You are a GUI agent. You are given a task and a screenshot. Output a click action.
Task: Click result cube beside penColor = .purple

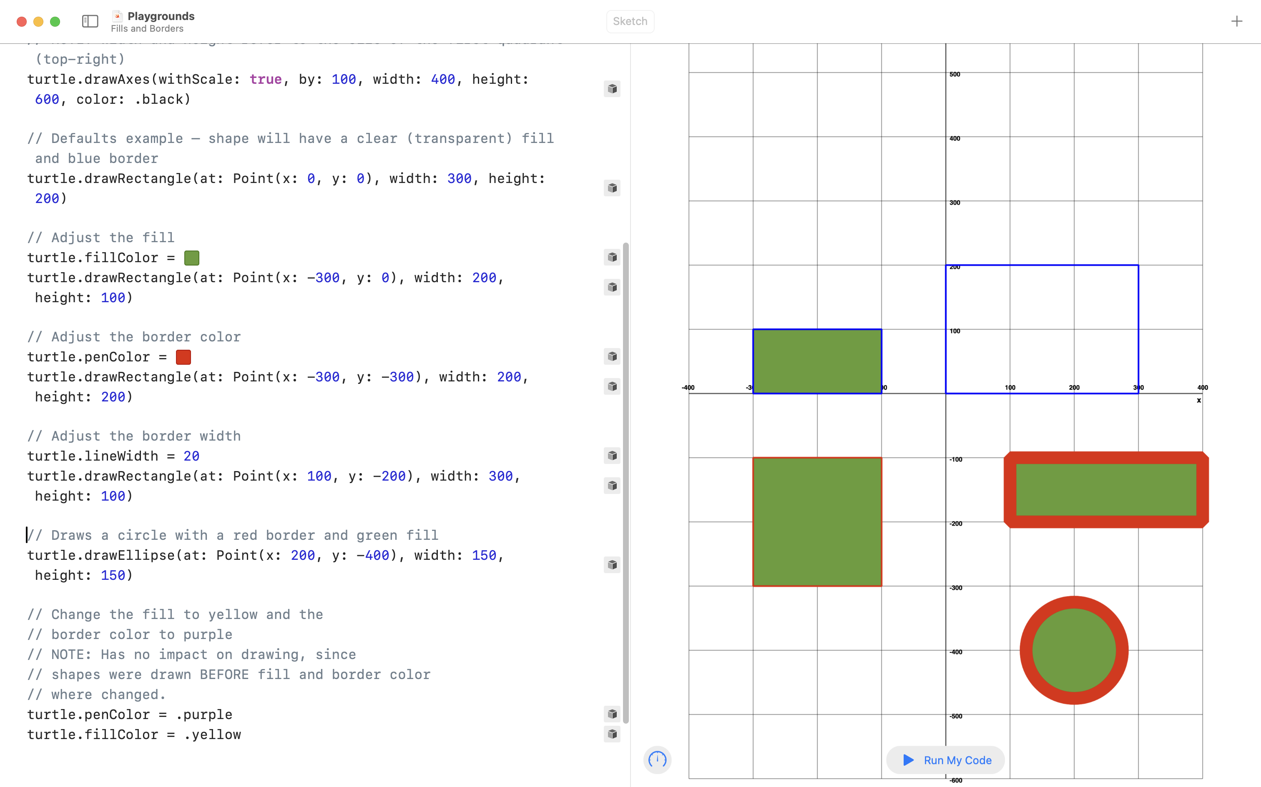[x=612, y=714]
